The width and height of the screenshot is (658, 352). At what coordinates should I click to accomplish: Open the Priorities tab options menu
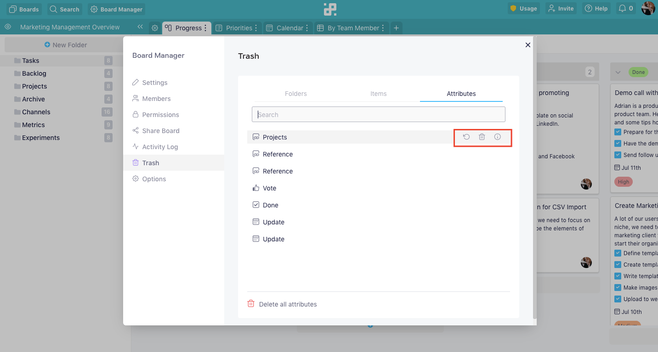click(256, 28)
